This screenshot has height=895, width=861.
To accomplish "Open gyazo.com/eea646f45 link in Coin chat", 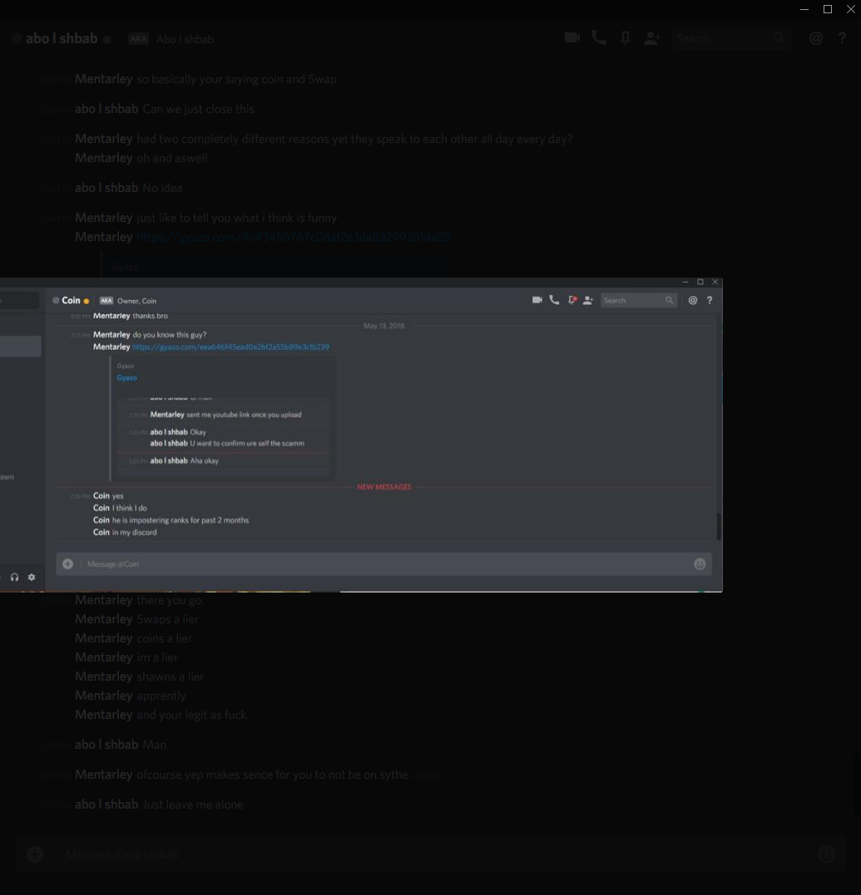I will pyautogui.click(x=230, y=347).
